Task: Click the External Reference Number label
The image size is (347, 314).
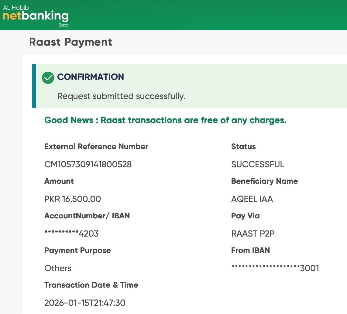Action: [96, 147]
